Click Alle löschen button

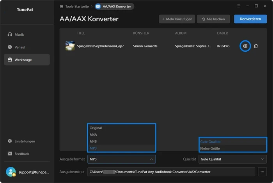coord(213,19)
